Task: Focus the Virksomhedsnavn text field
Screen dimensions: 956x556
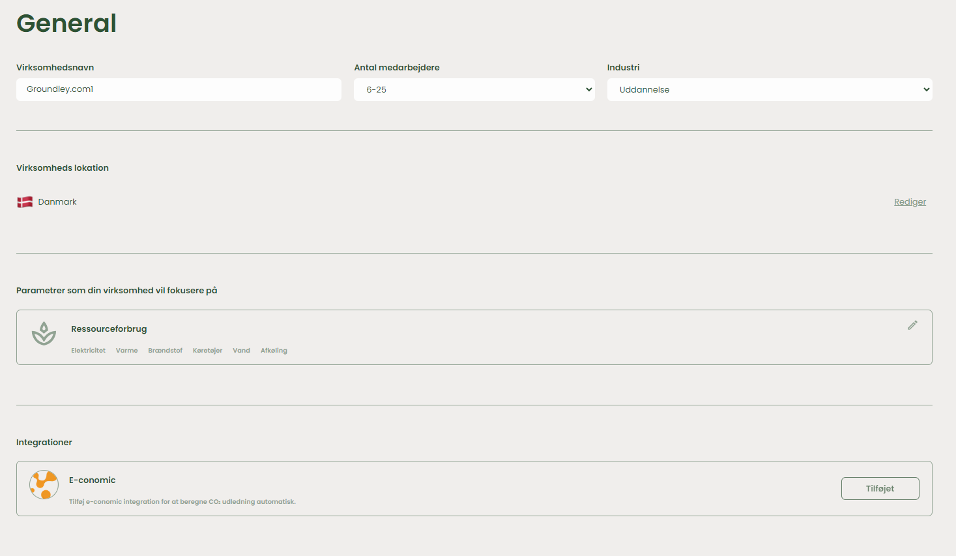Action: pyautogui.click(x=179, y=90)
